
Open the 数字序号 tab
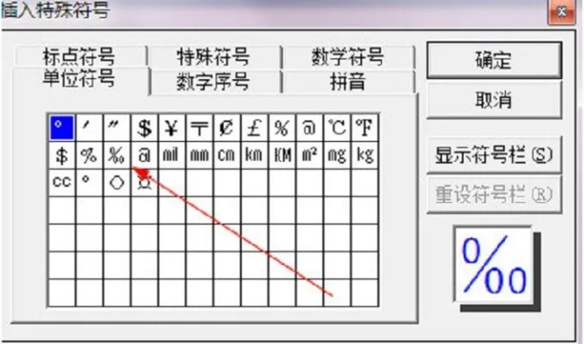(214, 82)
